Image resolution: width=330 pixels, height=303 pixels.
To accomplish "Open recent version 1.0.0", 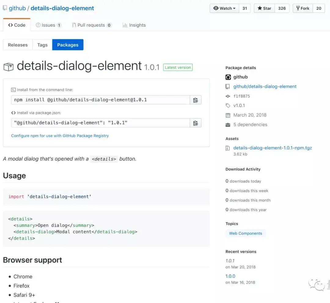I will 230,276.
